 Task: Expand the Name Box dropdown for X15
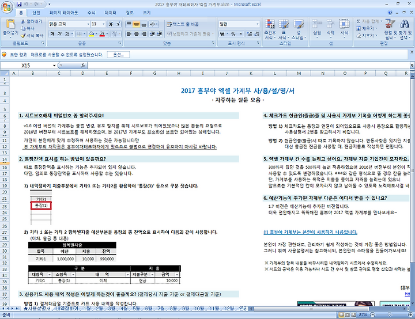pos(54,65)
